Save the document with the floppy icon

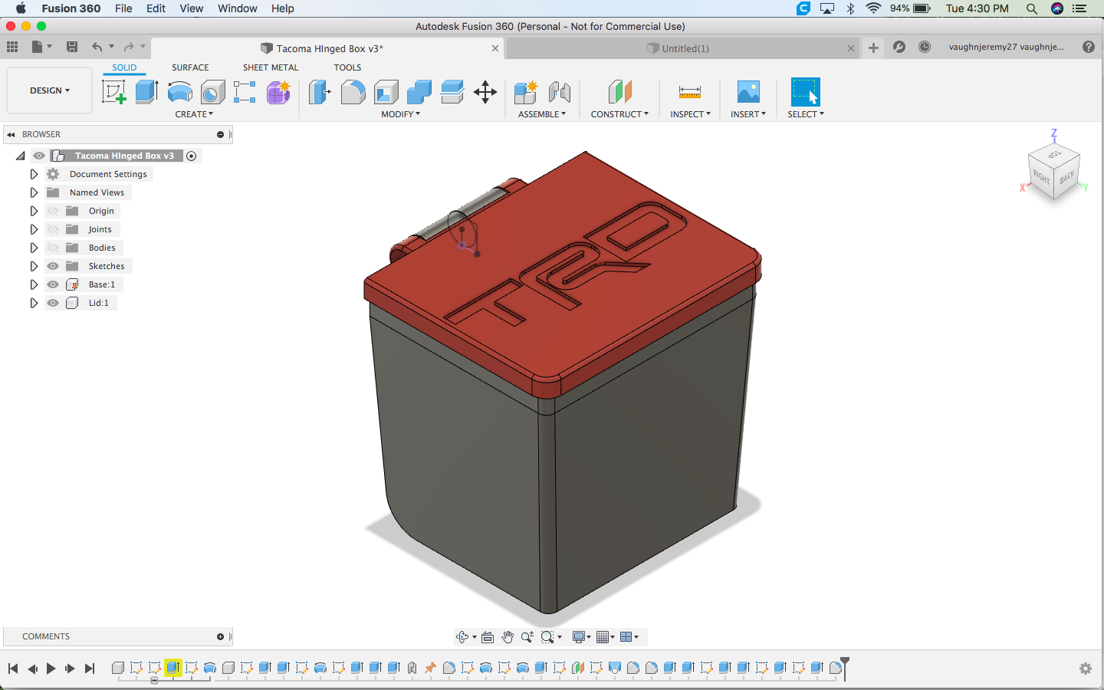tap(72, 47)
